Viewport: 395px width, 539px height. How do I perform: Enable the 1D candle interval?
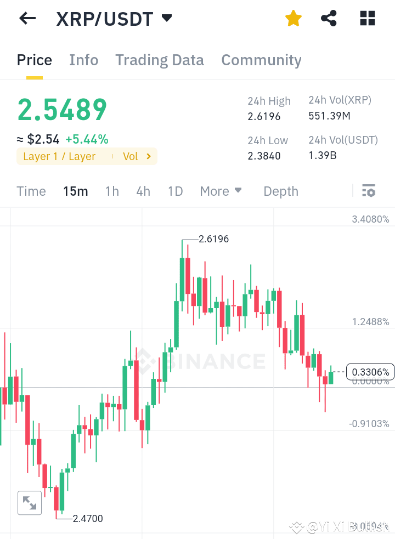(175, 191)
